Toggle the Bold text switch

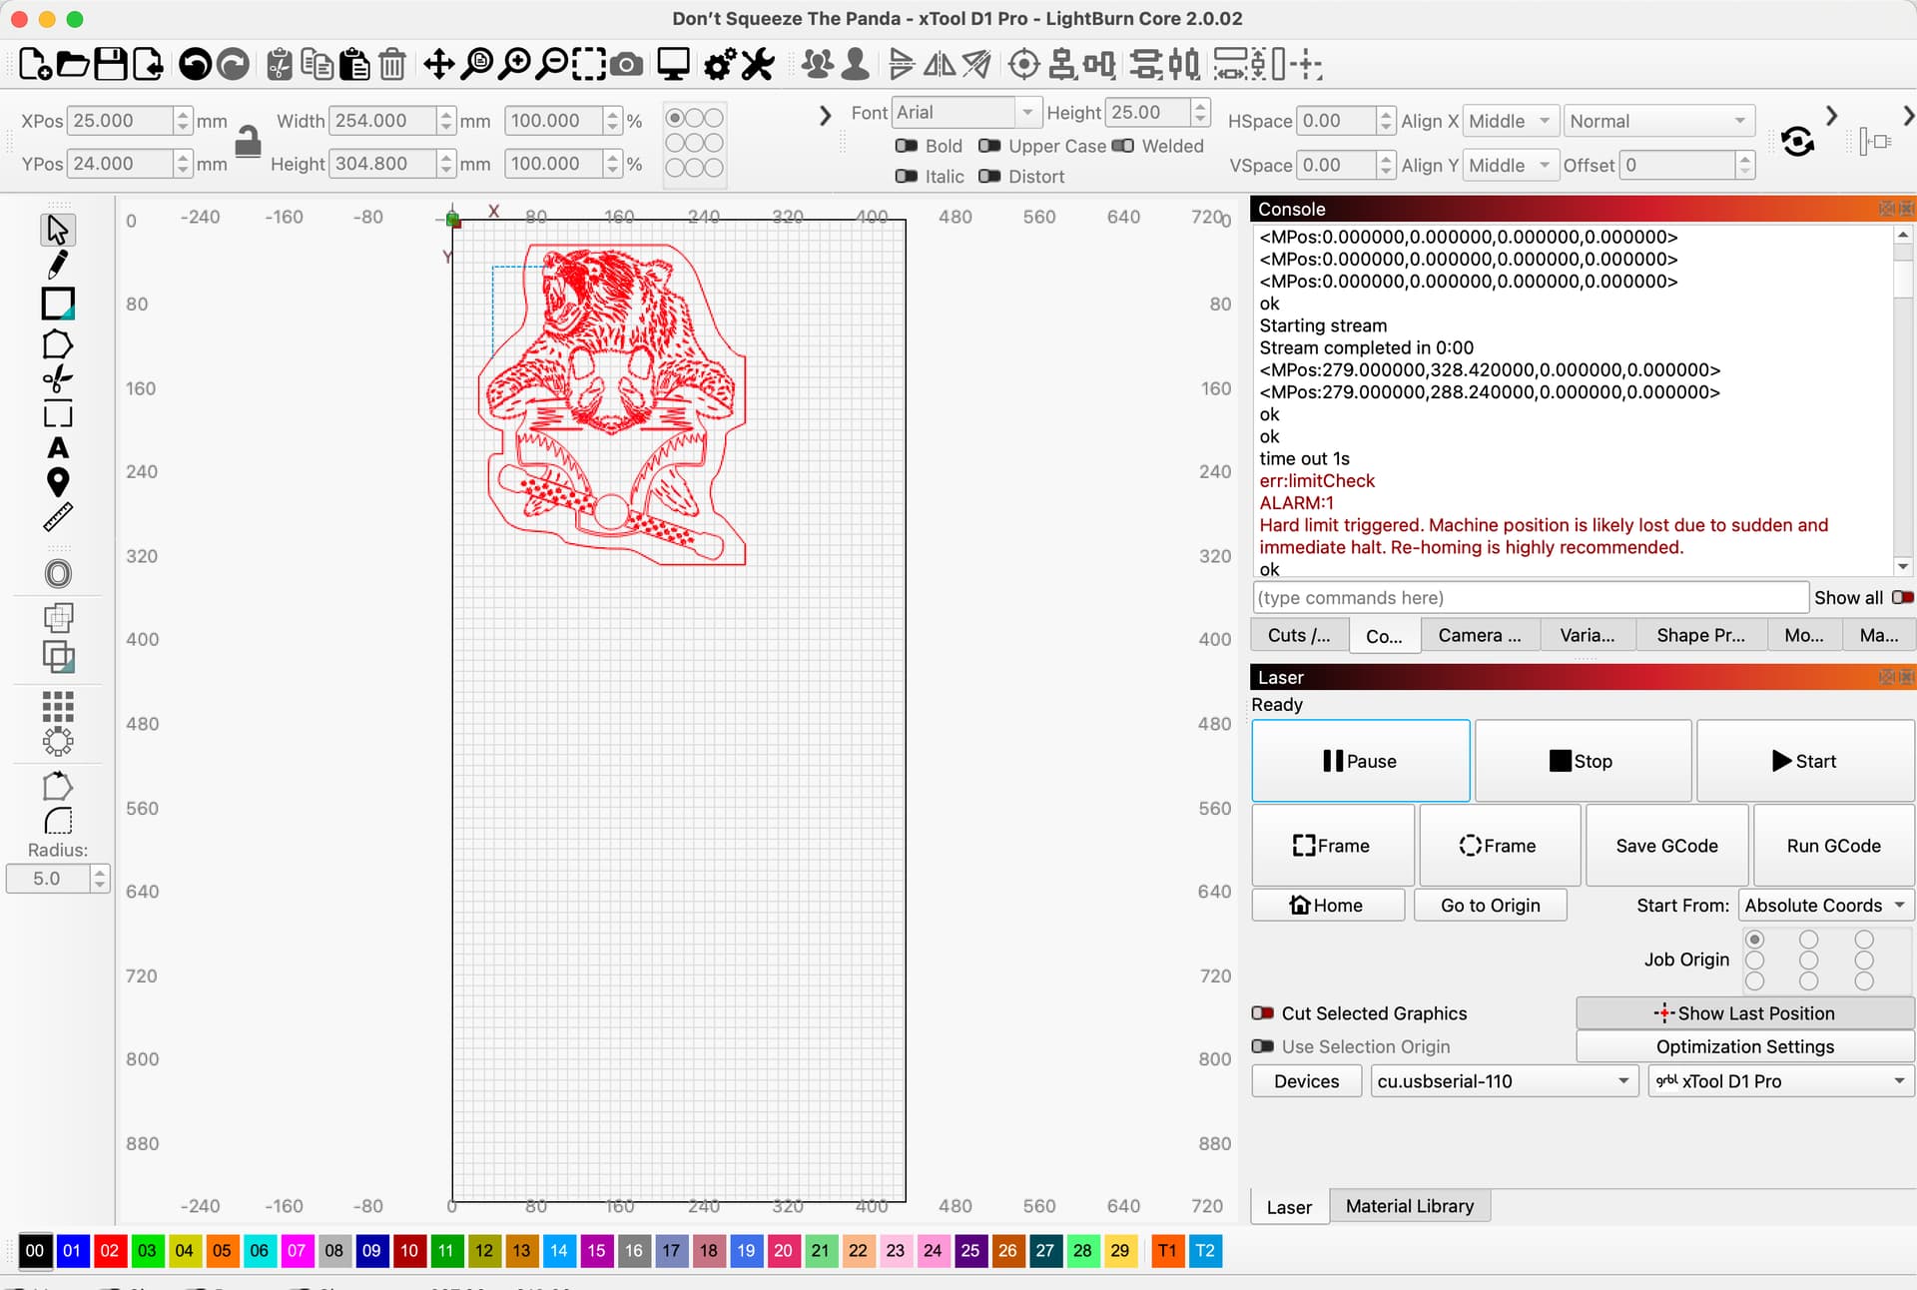[907, 146]
